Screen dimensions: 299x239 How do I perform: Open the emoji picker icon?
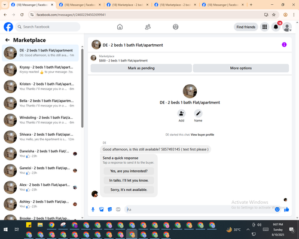(277, 209)
